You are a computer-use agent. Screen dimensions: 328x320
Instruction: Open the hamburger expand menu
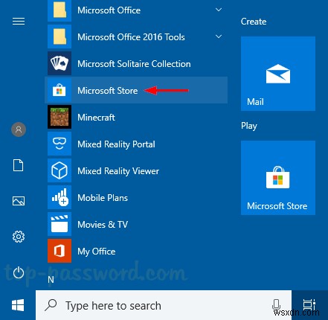point(19,22)
